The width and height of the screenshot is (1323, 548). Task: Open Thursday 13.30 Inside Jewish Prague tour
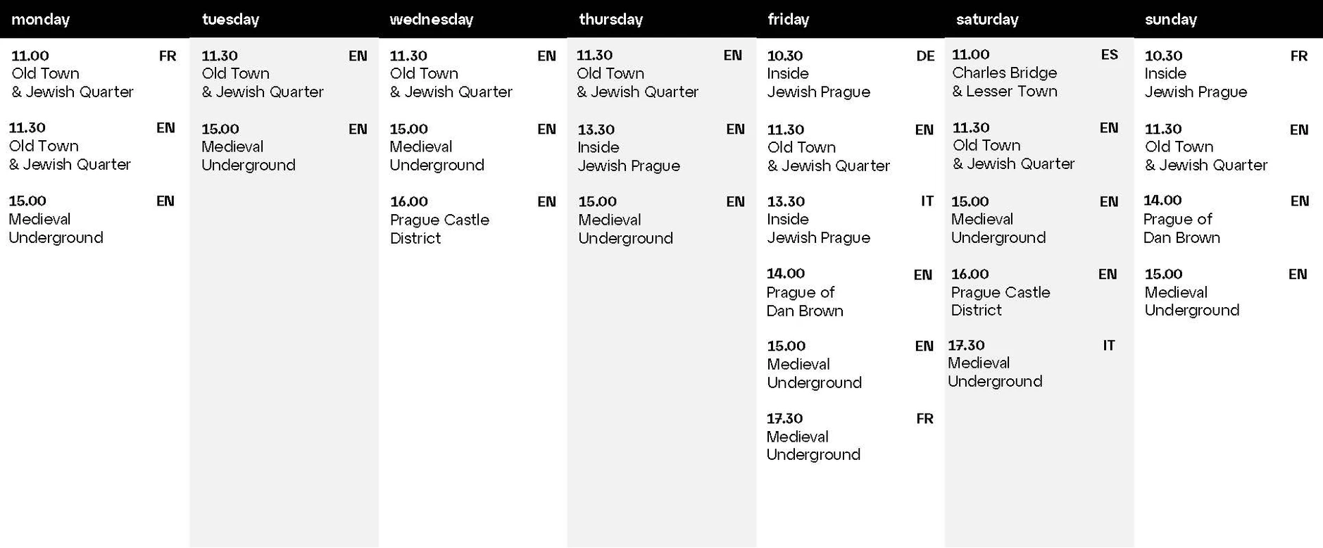(x=628, y=148)
